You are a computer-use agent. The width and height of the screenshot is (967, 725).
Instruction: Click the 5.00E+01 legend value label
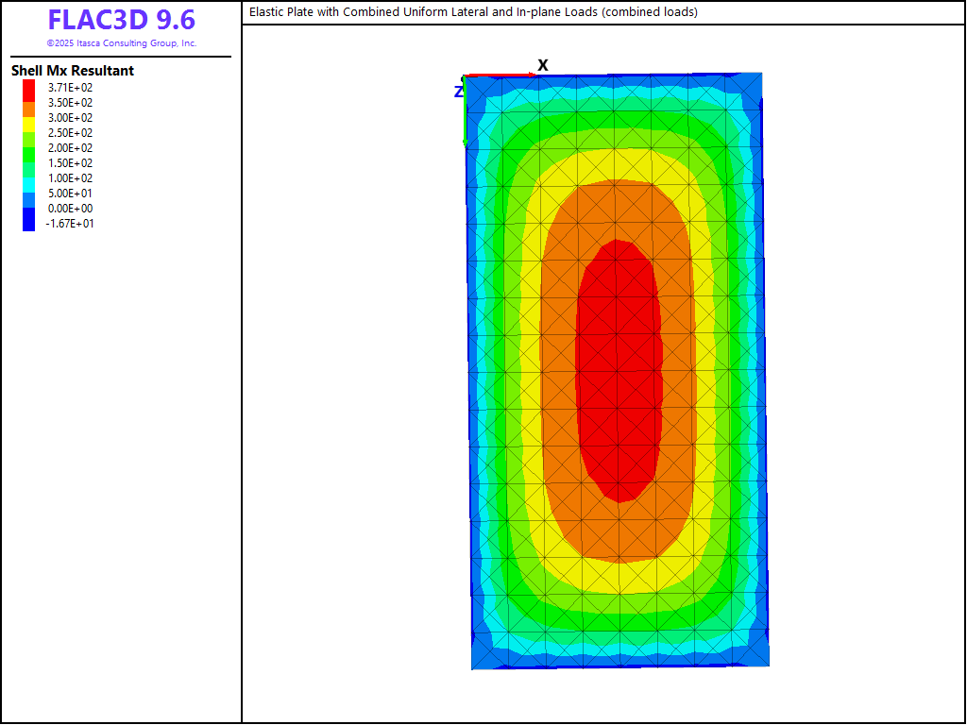(x=70, y=194)
